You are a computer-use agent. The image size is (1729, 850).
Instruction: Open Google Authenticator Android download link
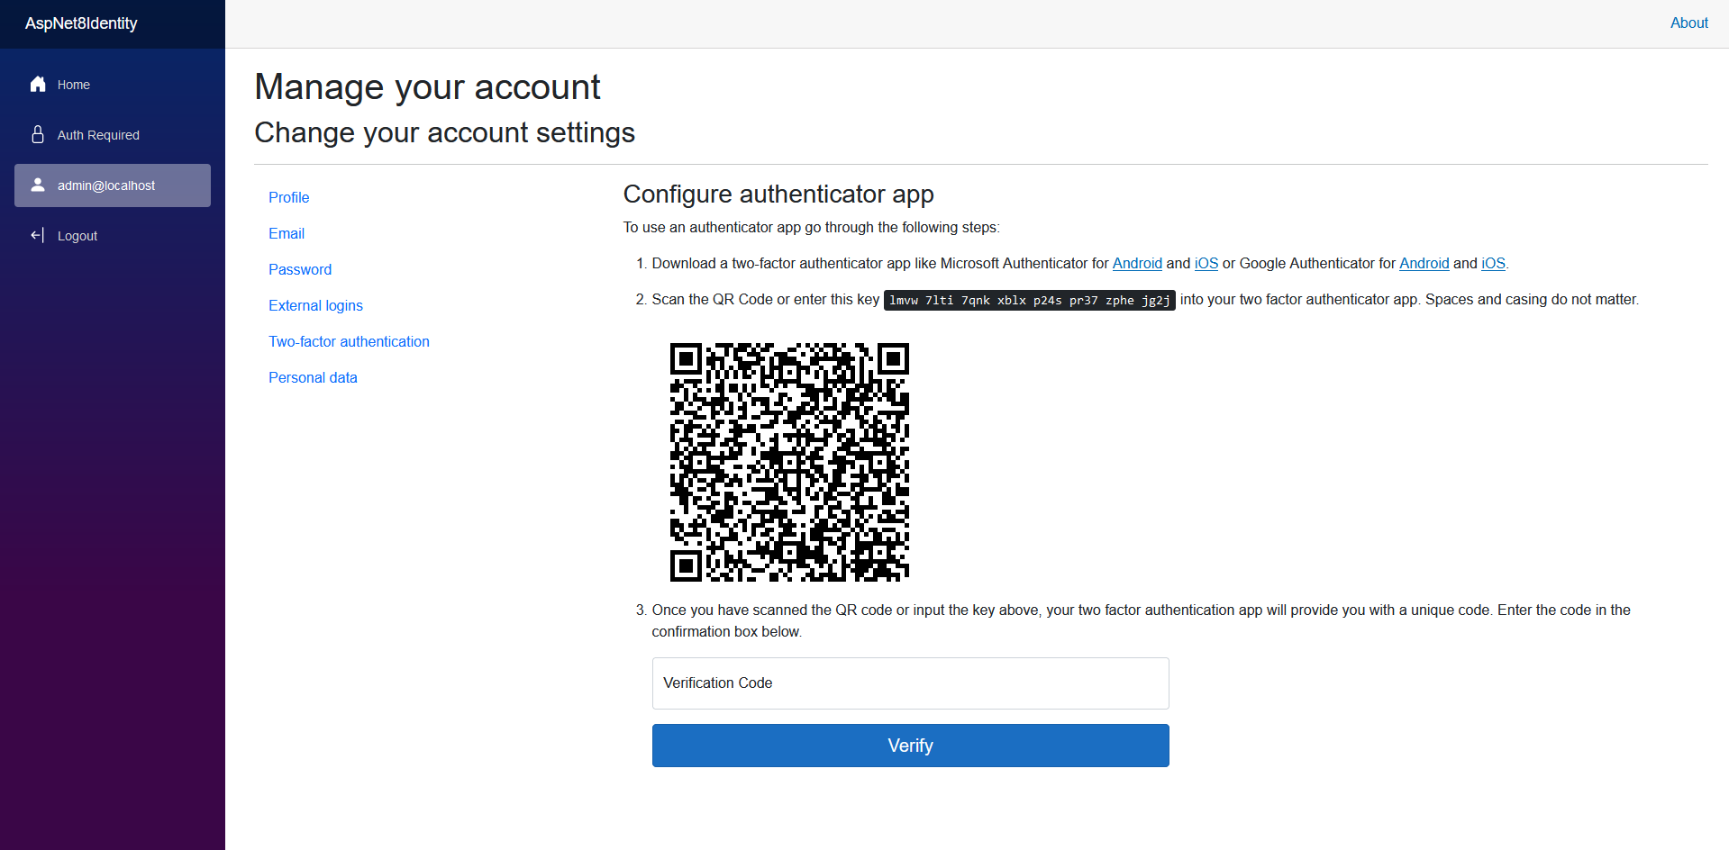pos(1424,264)
